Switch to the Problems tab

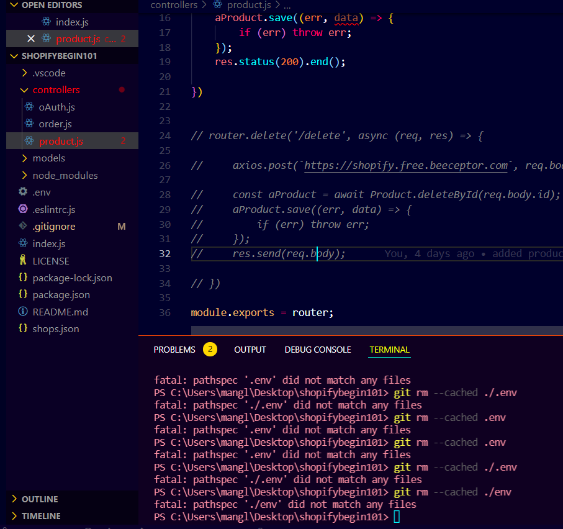pyautogui.click(x=174, y=350)
